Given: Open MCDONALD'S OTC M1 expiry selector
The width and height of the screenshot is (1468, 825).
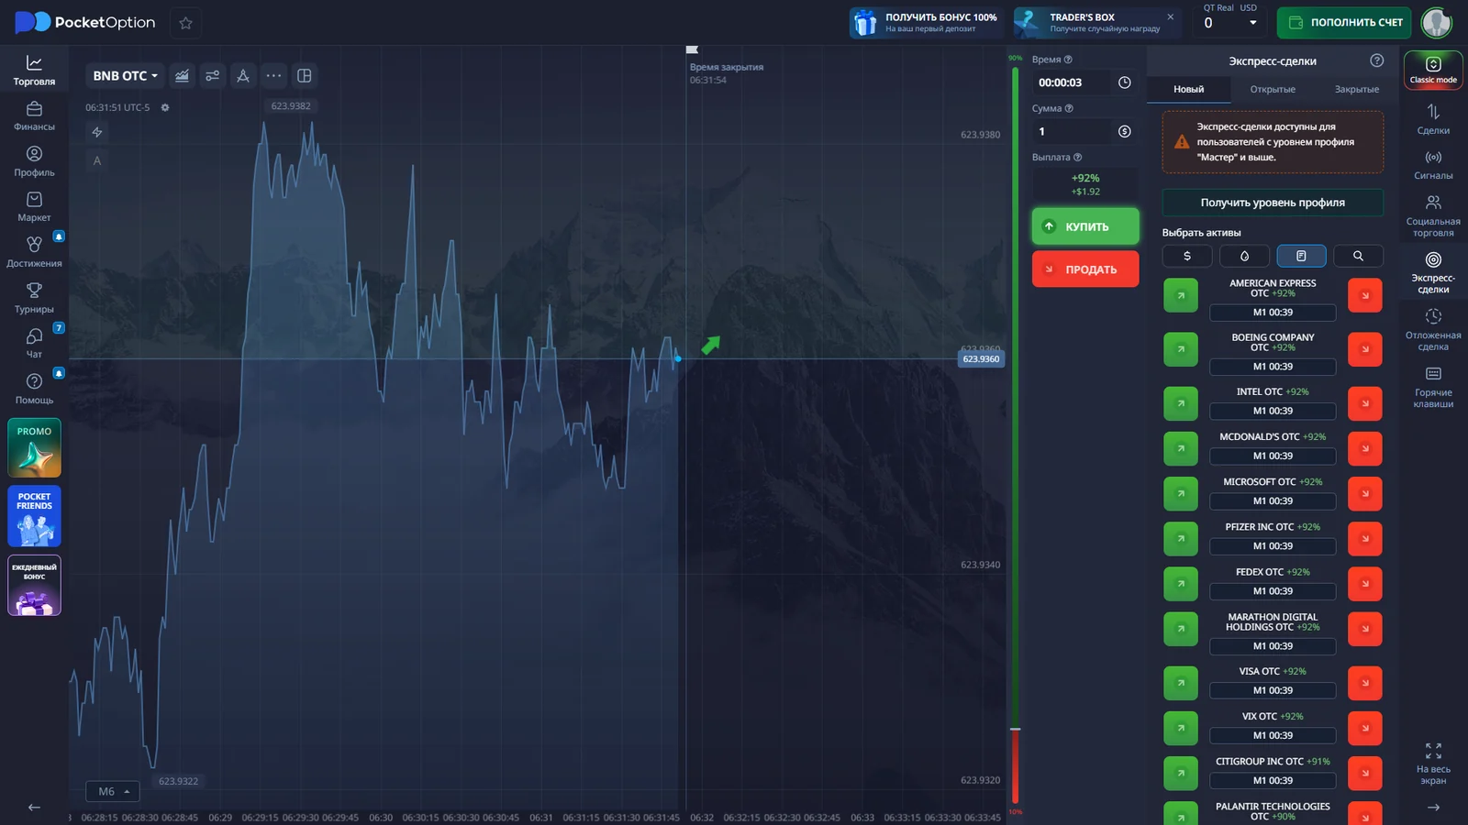Looking at the screenshot, I should point(1273,456).
